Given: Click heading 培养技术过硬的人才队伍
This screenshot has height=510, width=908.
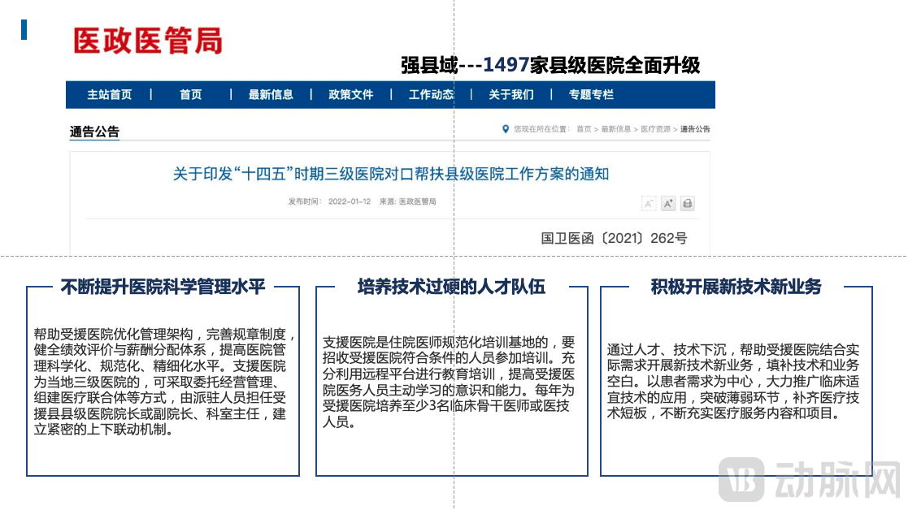Looking at the screenshot, I should 451,286.
